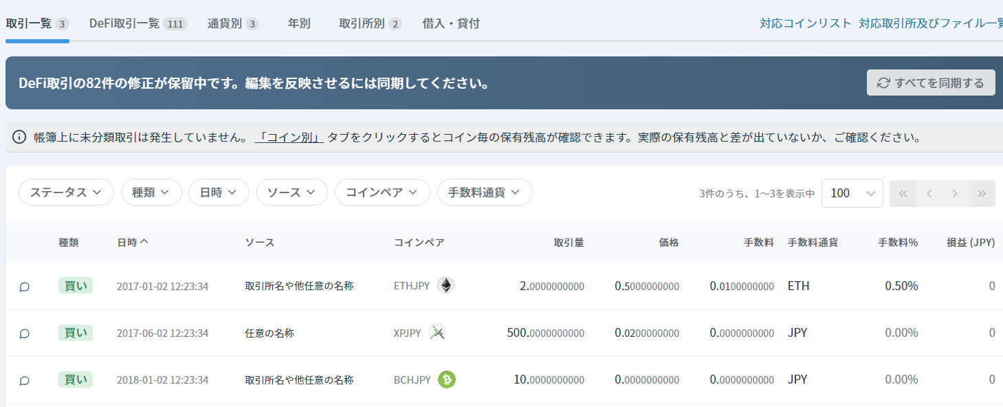The height and width of the screenshot is (407, 1003).
Task: Click XPJPY pair text
Action: pyautogui.click(x=408, y=333)
